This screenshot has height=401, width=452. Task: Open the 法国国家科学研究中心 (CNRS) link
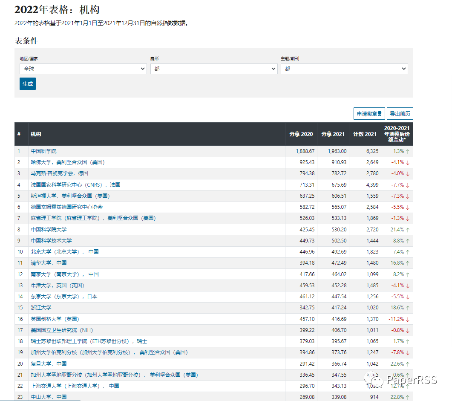point(75,185)
